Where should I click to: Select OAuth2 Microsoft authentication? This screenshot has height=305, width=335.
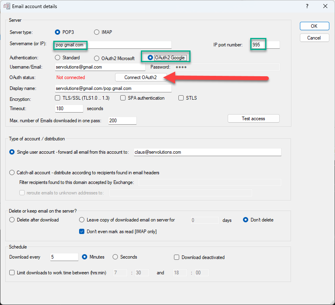(x=97, y=58)
